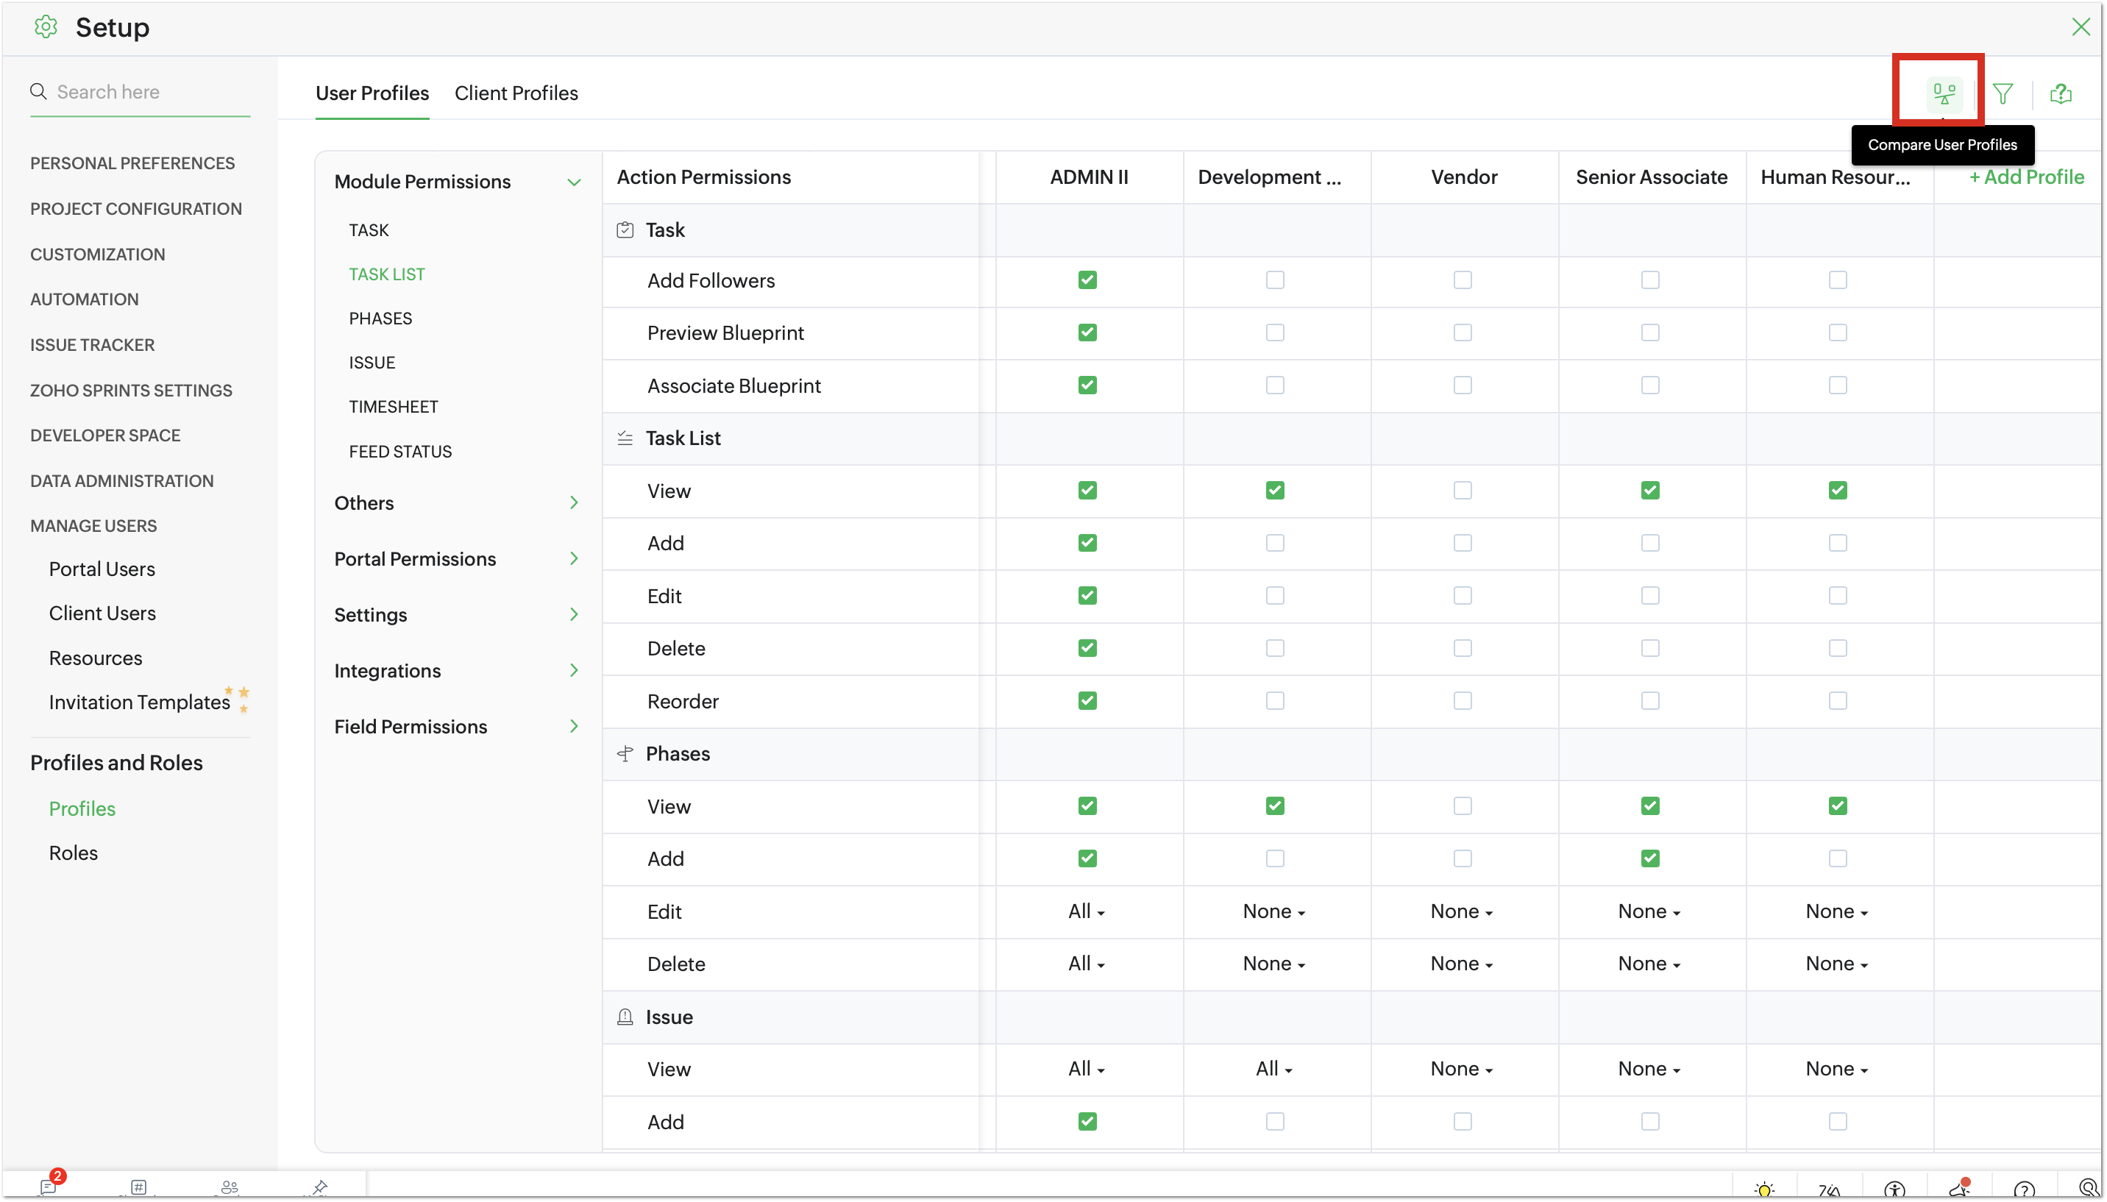2107x1202 pixels.
Task: Open the Compare User Profiles tool
Action: pos(1942,93)
